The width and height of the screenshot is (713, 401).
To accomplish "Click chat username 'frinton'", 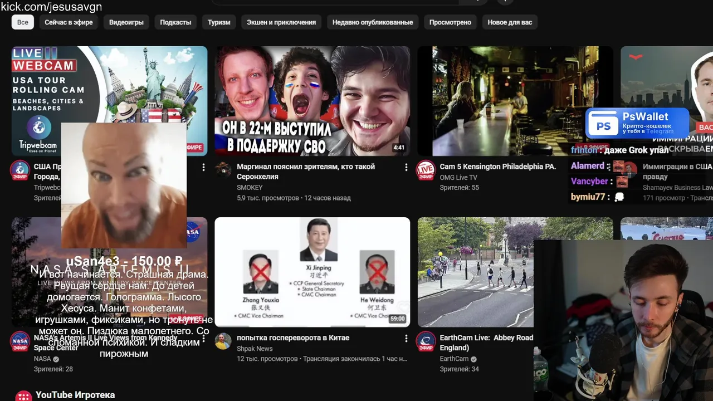I will [x=584, y=150].
